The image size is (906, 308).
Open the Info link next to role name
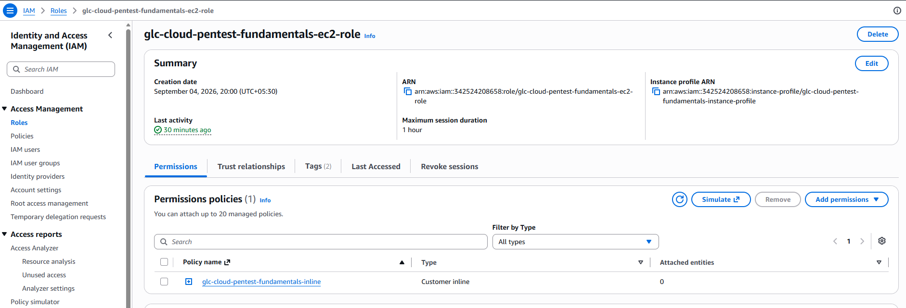click(370, 36)
